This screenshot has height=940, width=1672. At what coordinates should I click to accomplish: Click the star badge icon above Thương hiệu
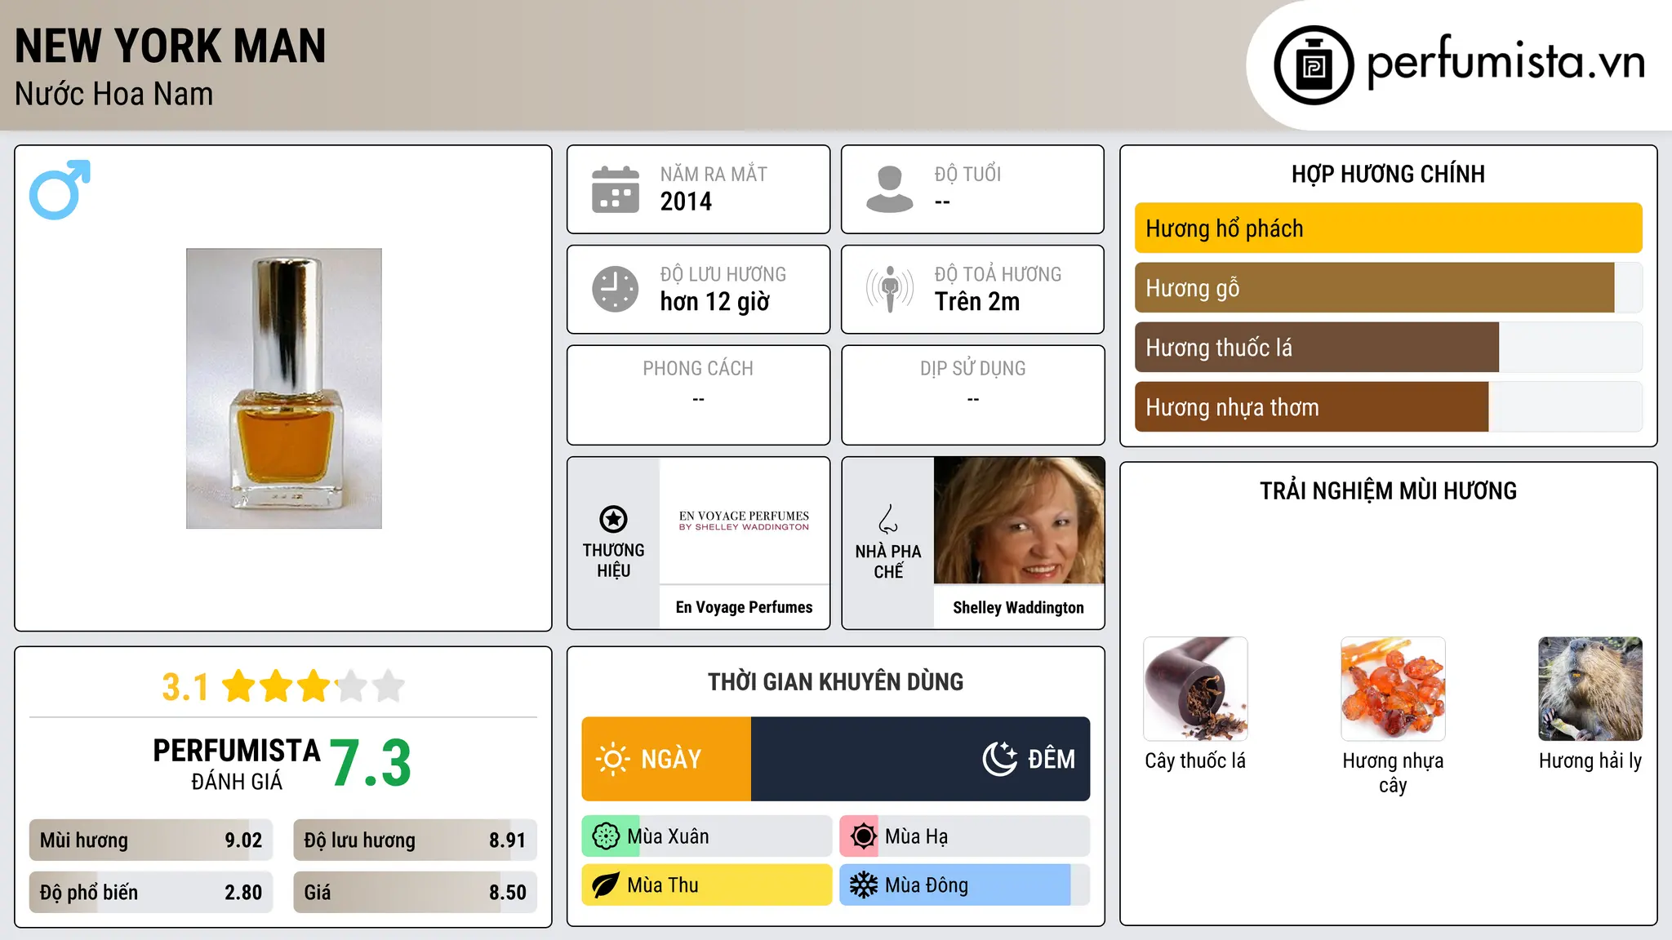click(x=613, y=519)
